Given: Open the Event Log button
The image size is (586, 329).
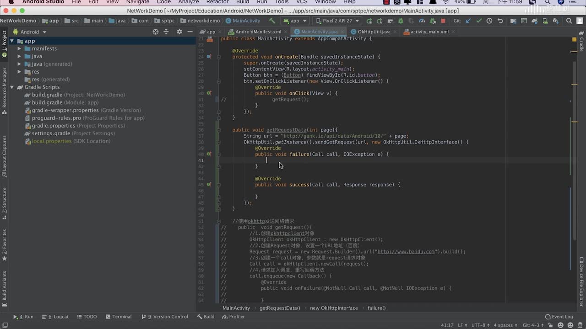Looking at the screenshot, I should coord(559,317).
